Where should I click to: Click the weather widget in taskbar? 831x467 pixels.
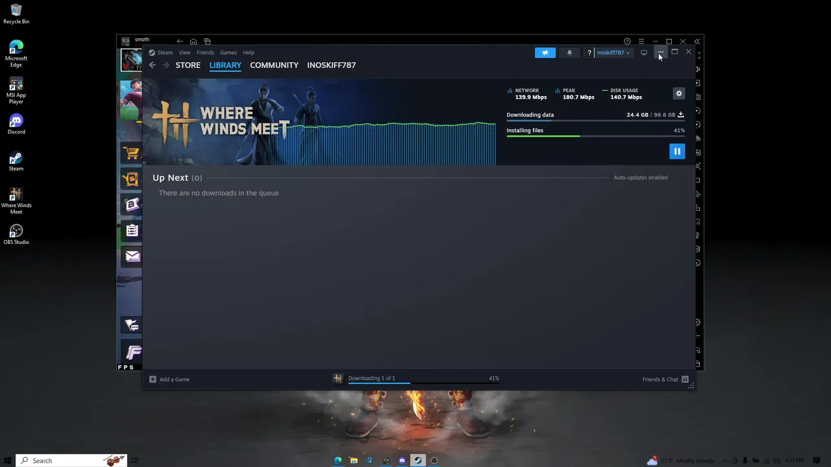680,461
